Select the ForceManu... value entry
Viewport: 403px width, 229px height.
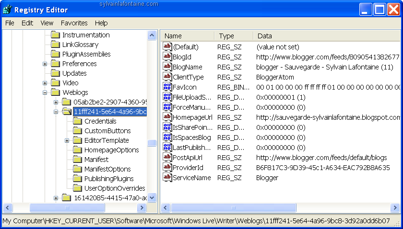point(192,107)
